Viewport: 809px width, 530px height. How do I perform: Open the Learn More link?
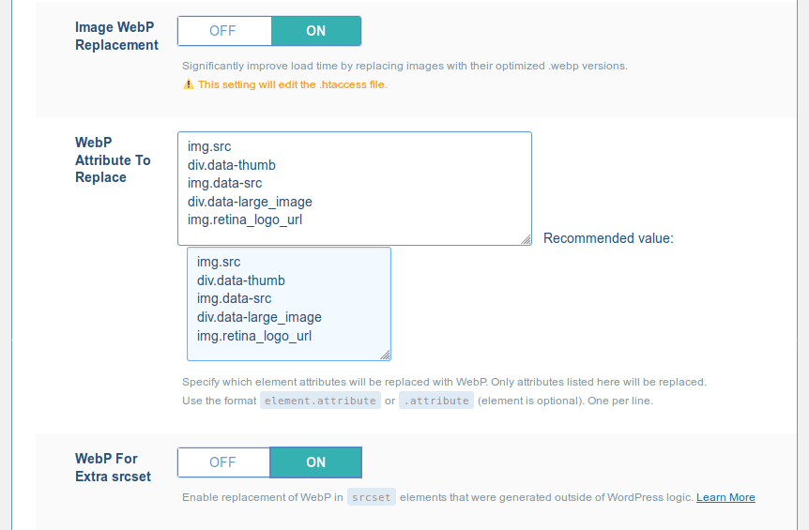(x=725, y=497)
